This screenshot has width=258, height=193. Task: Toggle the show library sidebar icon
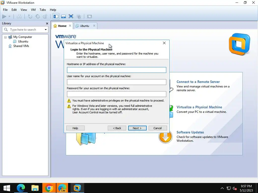[x=56, y=16]
